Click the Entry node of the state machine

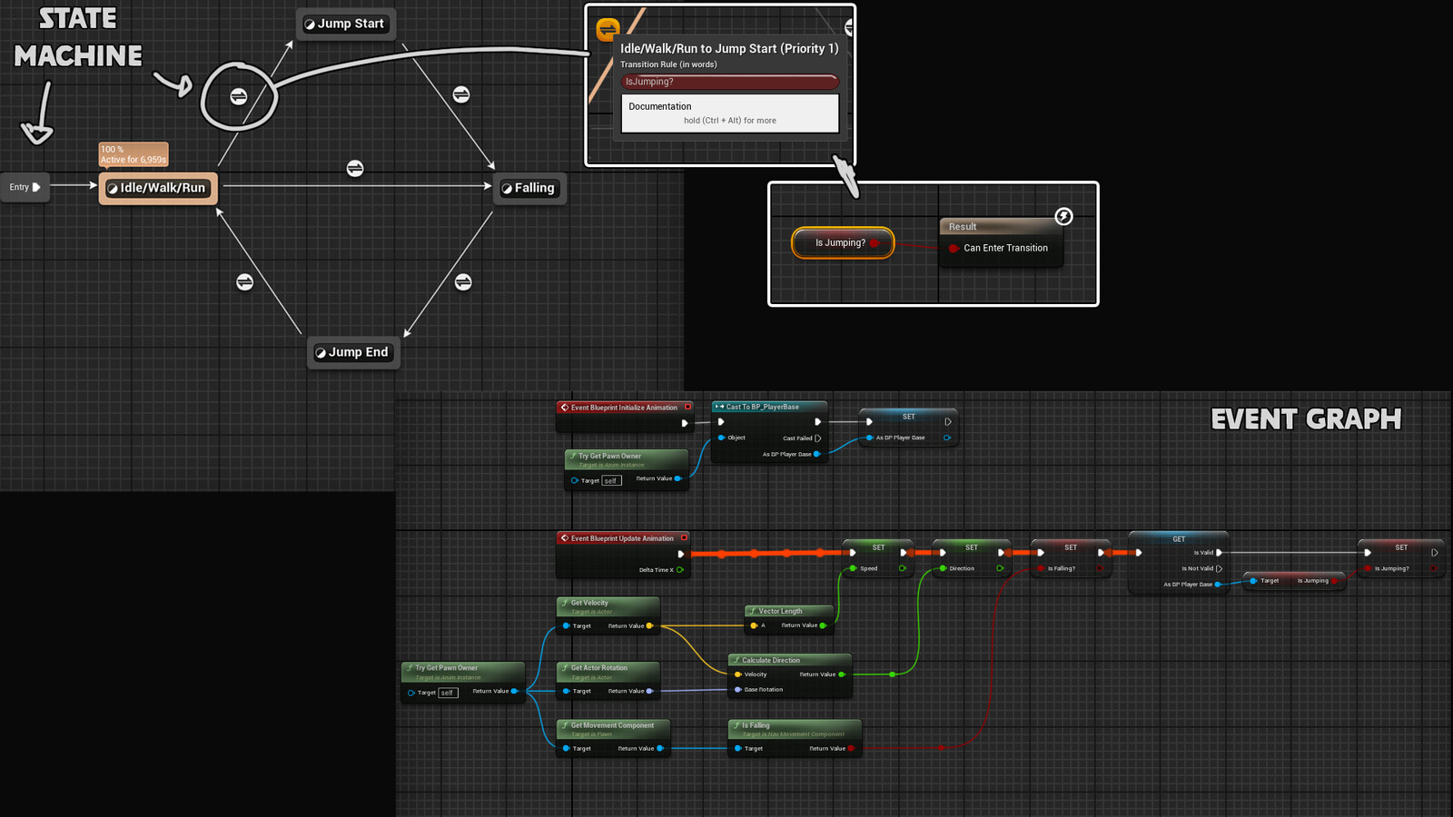[x=25, y=187]
